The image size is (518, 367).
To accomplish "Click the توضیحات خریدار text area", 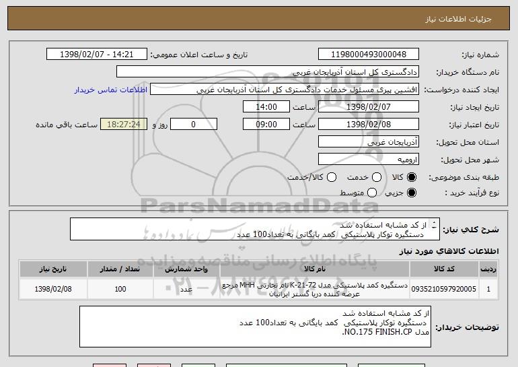I will pos(255,327).
